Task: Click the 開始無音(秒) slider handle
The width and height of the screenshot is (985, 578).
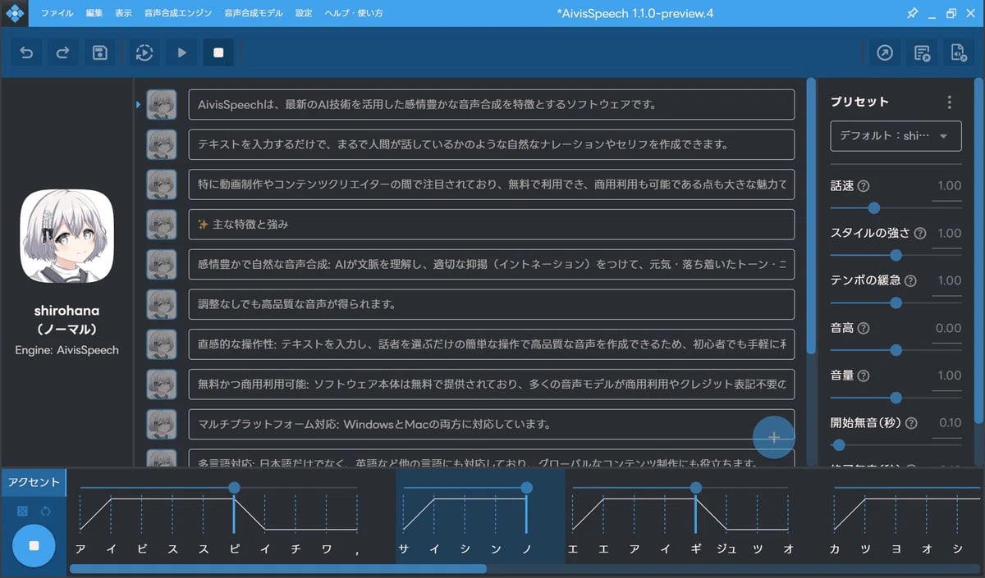Action: [839, 445]
